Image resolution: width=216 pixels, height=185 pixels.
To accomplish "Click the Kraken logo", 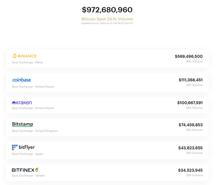I will click(22, 103).
